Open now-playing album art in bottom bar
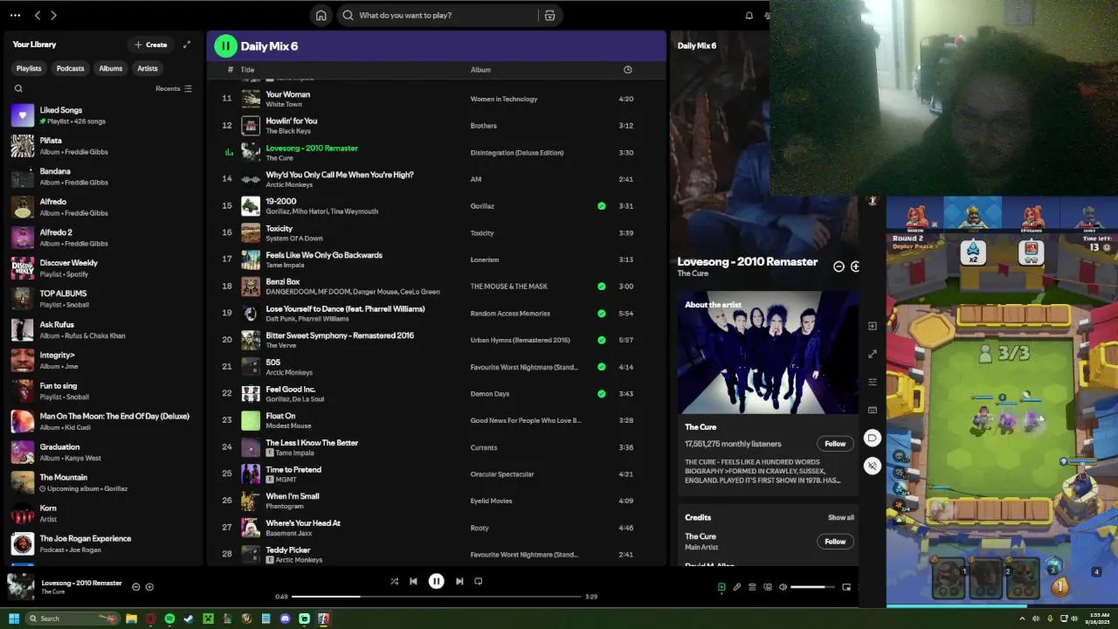Image resolution: width=1118 pixels, height=629 pixels. pyautogui.click(x=21, y=586)
